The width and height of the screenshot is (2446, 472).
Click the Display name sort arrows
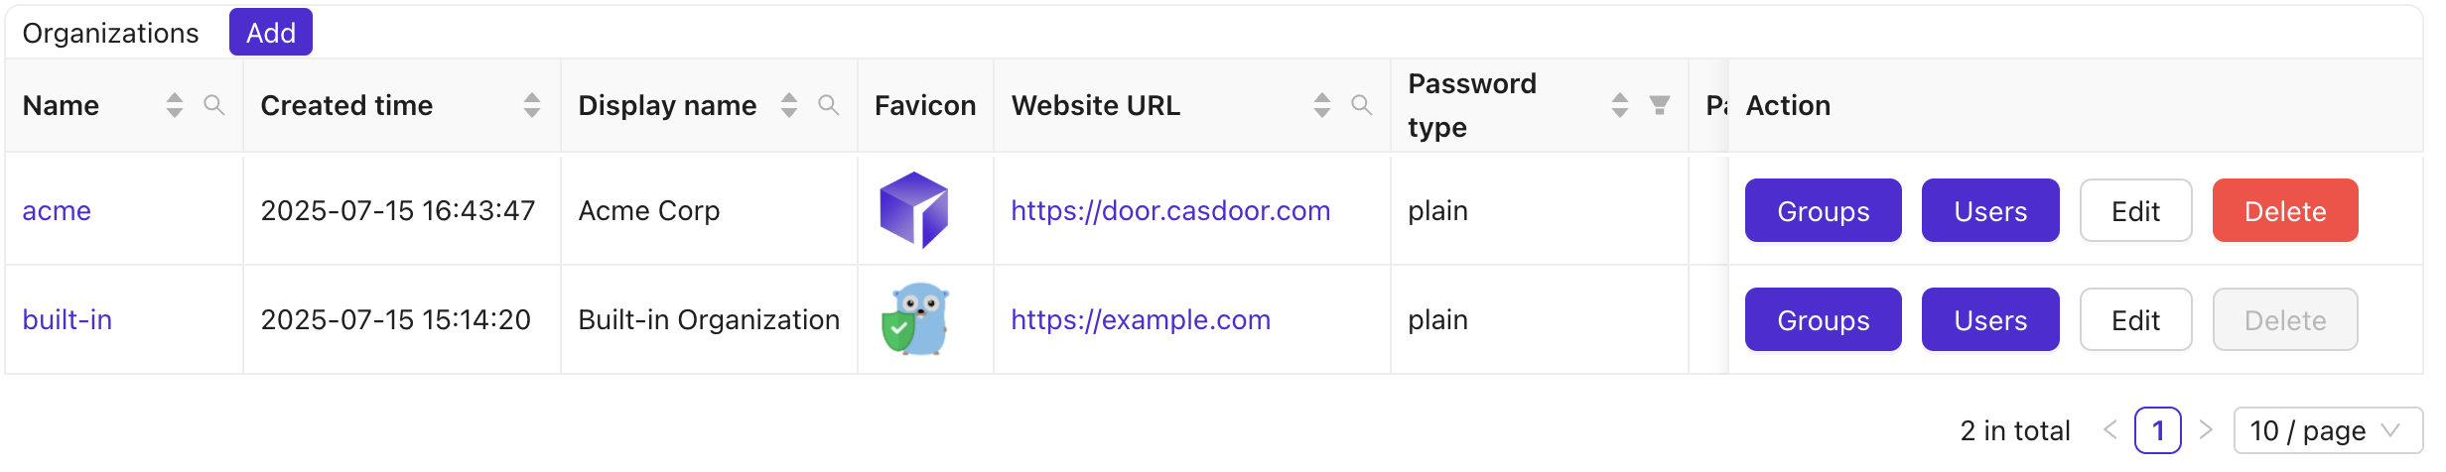point(789,105)
